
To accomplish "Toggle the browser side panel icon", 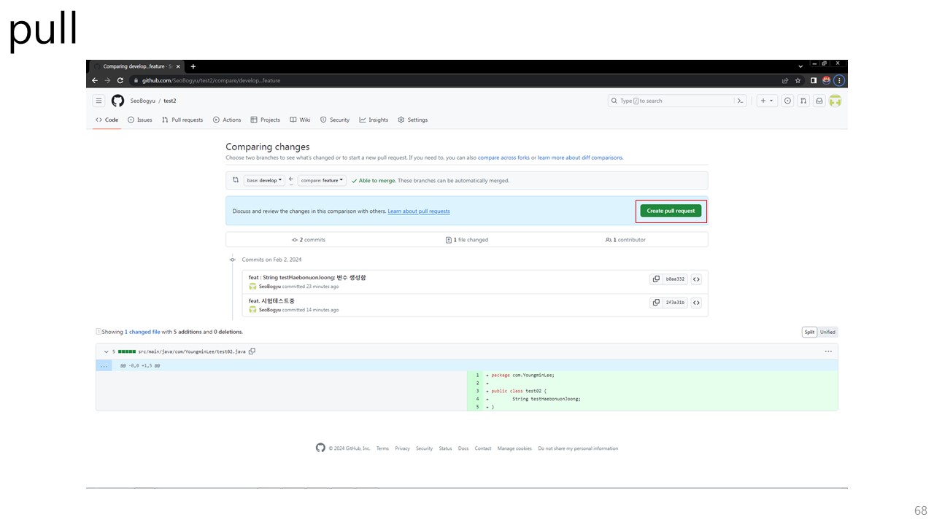I will click(x=814, y=80).
